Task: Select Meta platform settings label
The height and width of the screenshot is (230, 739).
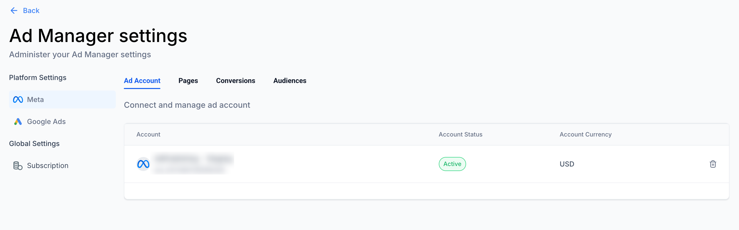Action: tap(35, 99)
